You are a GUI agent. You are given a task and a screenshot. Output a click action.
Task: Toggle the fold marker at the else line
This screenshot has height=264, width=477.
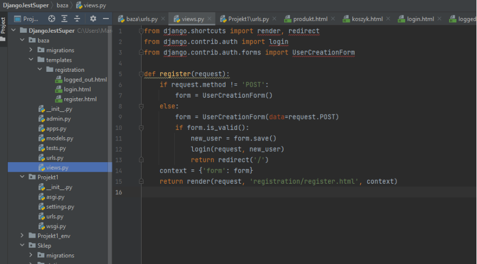pos(142,106)
